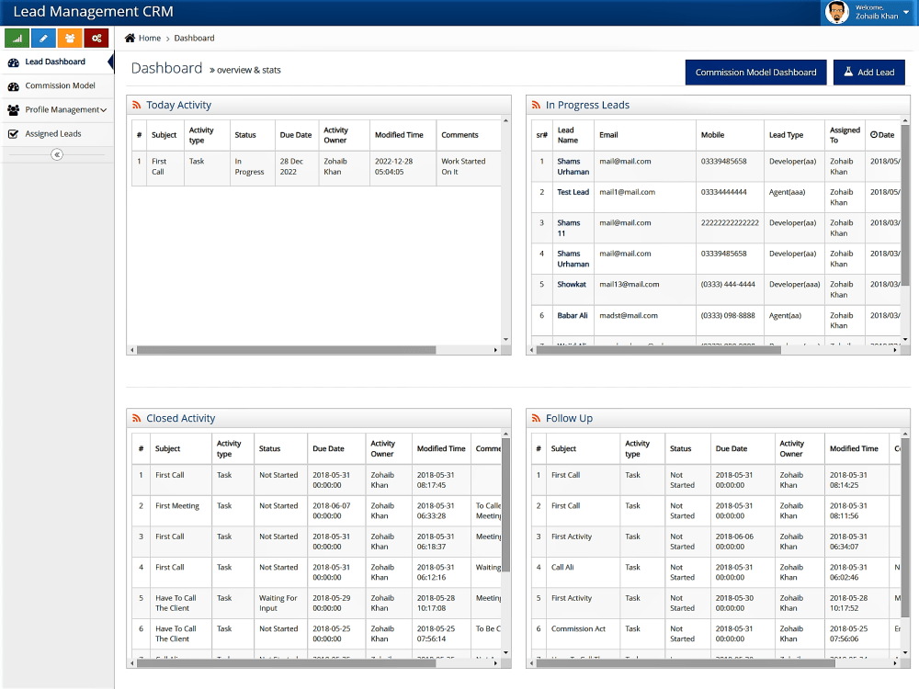Click the 2022-12-28 05:04:05 modified time
The width and height of the screenshot is (919, 689).
pyautogui.click(x=394, y=166)
